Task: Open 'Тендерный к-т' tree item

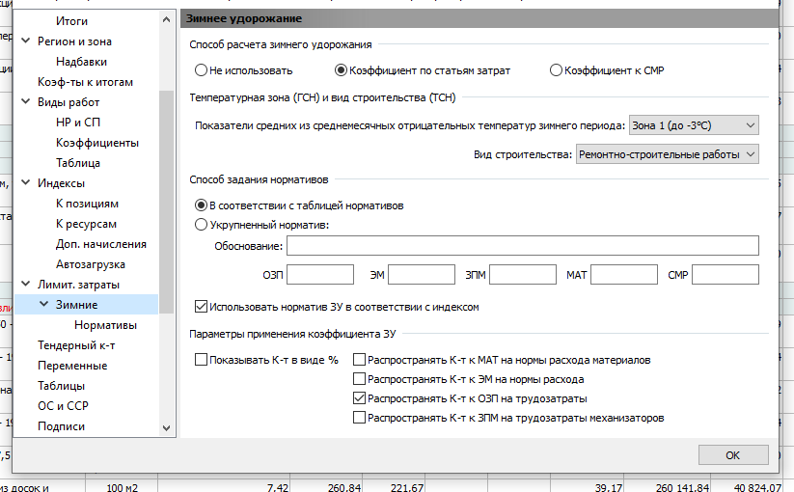Action: (76, 344)
